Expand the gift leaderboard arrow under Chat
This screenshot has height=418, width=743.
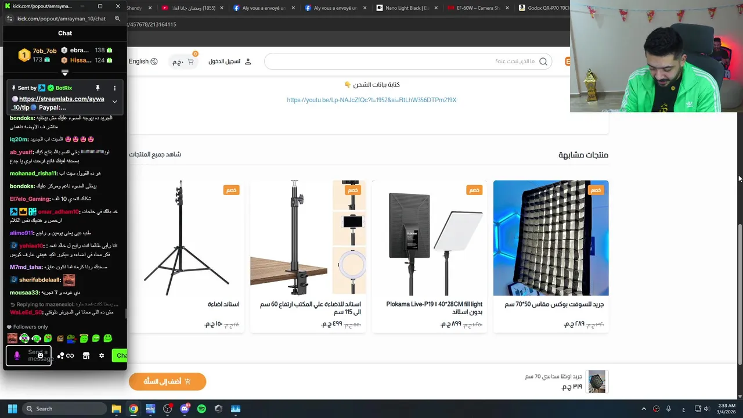pyautogui.click(x=65, y=73)
